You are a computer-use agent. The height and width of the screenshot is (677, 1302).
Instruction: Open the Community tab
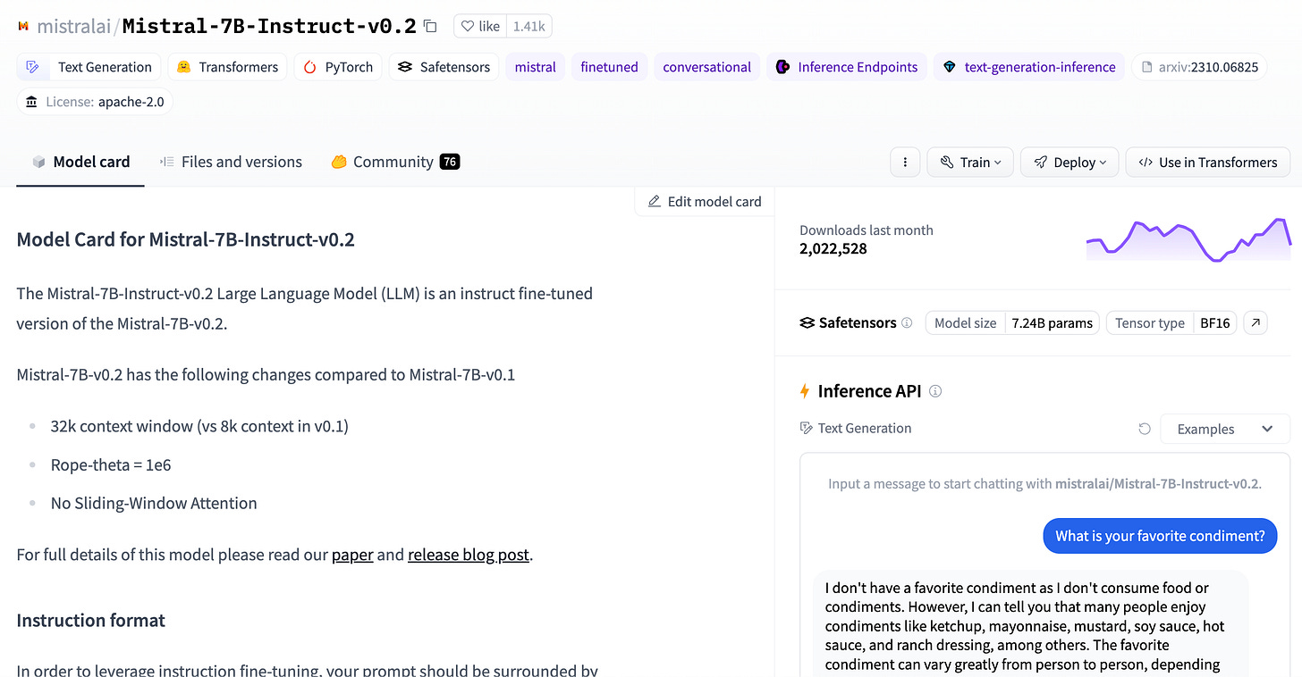pyautogui.click(x=394, y=162)
